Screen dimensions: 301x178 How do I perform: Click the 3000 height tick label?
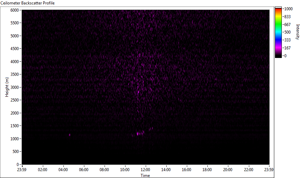click(x=14, y=87)
